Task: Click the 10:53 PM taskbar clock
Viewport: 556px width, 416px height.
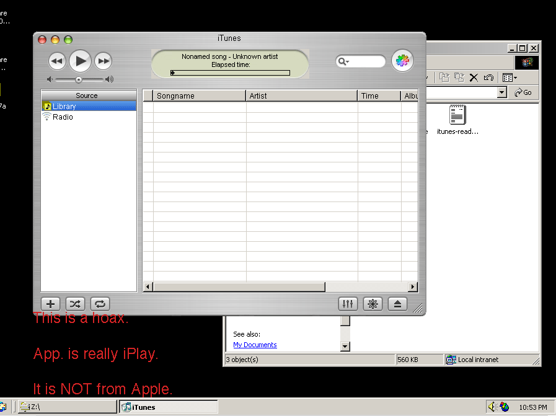Action: (533, 407)
